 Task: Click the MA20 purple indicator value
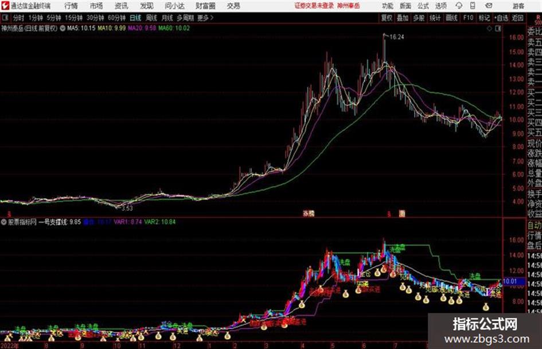click(x=142, y=28)
